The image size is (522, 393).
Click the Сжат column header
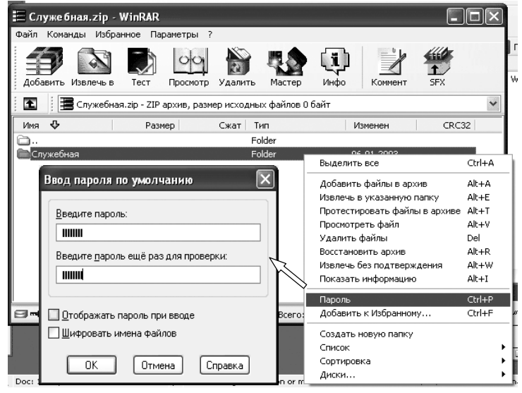213,125
